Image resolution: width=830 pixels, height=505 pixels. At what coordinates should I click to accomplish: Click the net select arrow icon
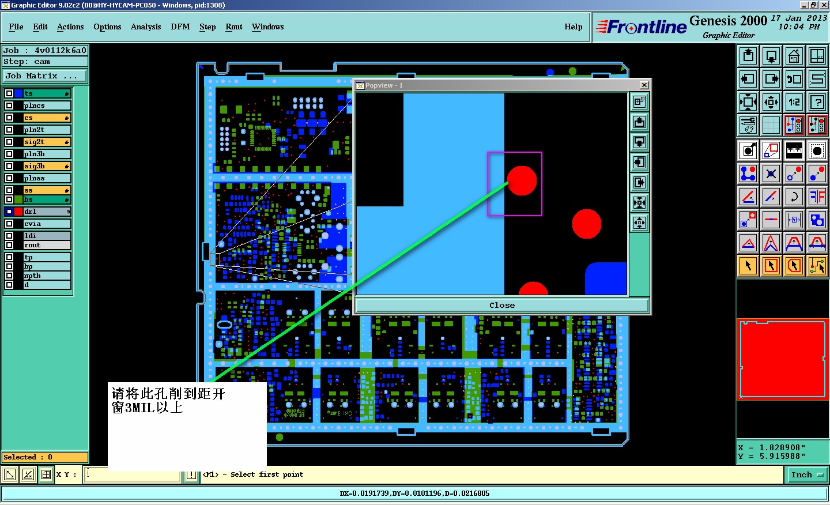pyautogui.click(x=817, y=266)
